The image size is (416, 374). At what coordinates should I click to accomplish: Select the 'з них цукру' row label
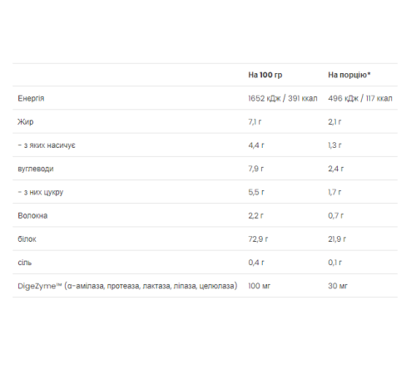(41, 192)
